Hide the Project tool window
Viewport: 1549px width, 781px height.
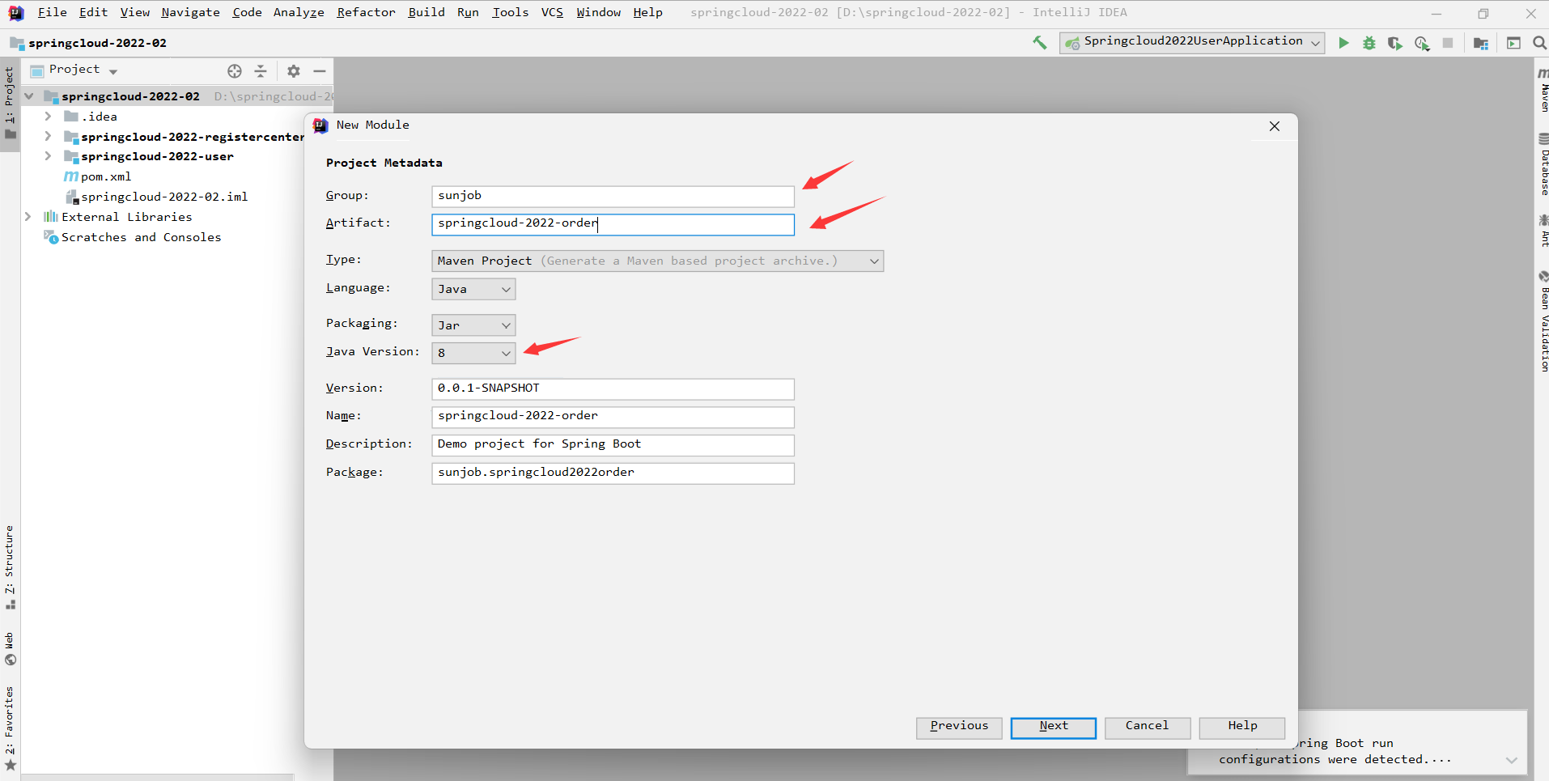pos(320,71)
